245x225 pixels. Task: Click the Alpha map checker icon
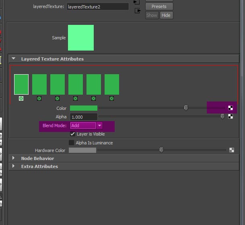[231, 116]
